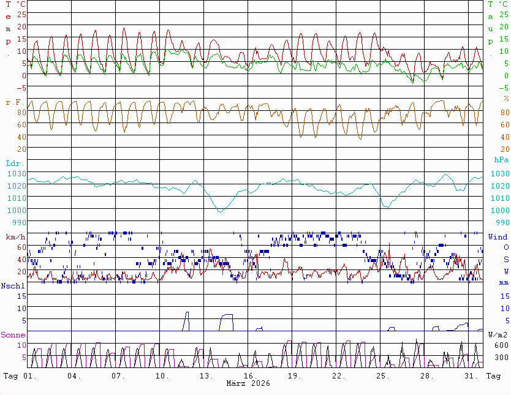Click the 'Ldr.' air pressure label
The image size is (511, 395).
pyautogui.click(x=15, y=163)
